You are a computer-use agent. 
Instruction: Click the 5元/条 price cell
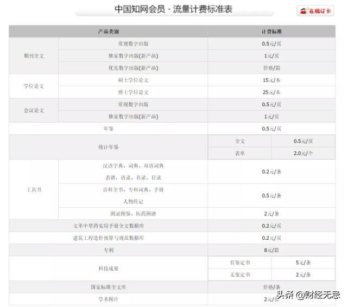(x=303, y=263)
